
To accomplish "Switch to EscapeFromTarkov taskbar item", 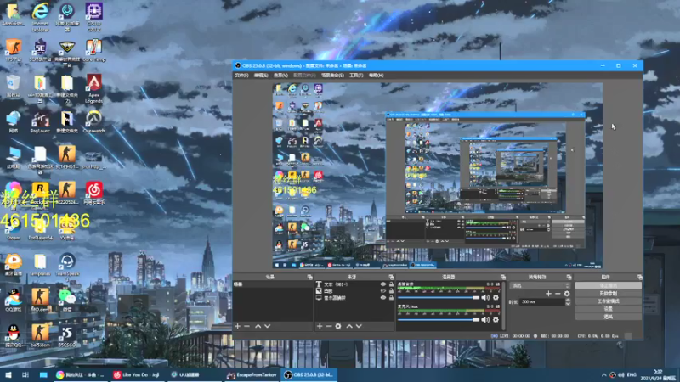I will click(252, 374).
